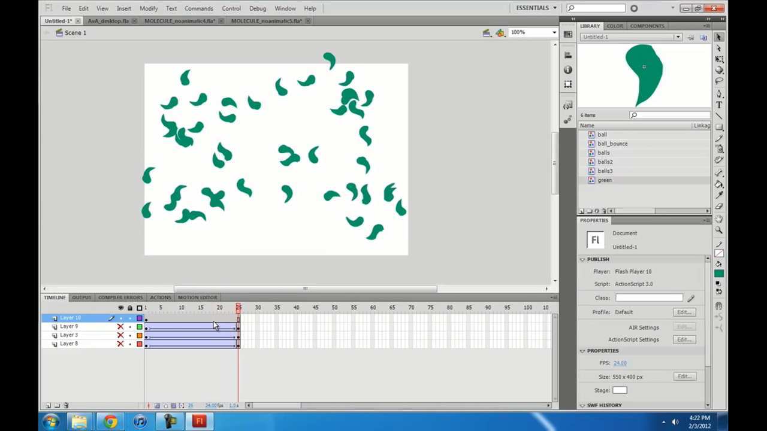Toggle visibility of Layer 8
This screenshot has width=767, height=431.
120,344
